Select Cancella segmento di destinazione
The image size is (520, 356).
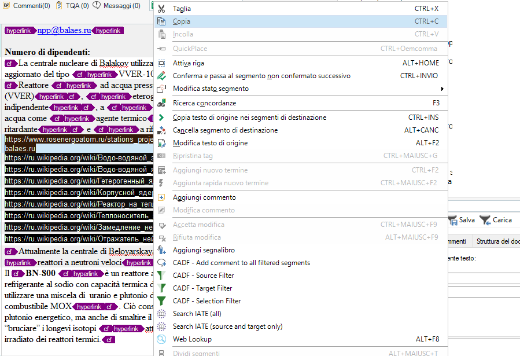tap(301, 130)
